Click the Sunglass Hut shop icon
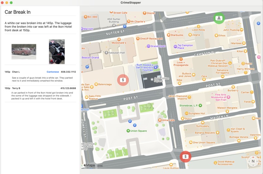The height and width of the screenshot is (174, 263). (186, 113)
